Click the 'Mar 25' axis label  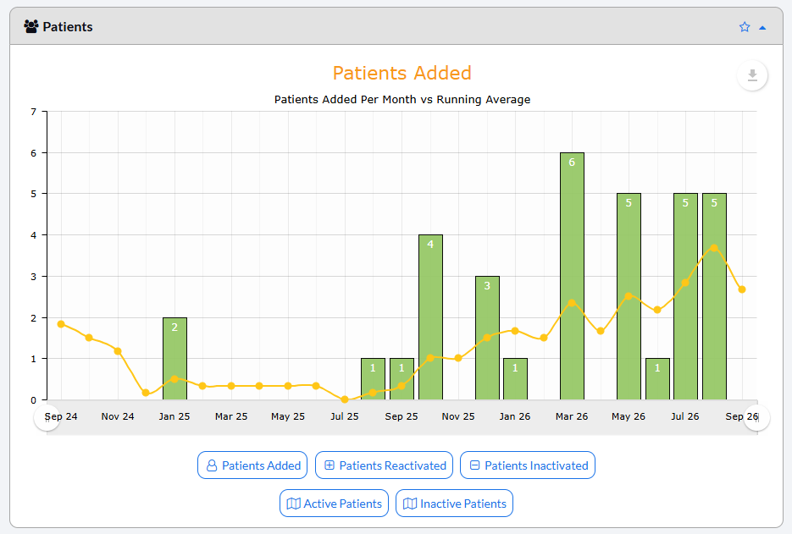tap(231, 416)
